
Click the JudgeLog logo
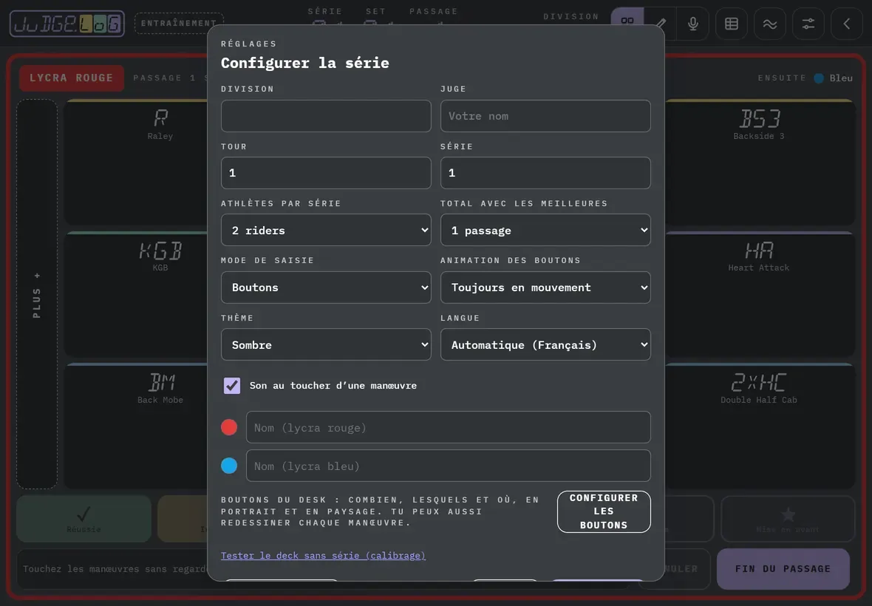(x=67, y=24)
